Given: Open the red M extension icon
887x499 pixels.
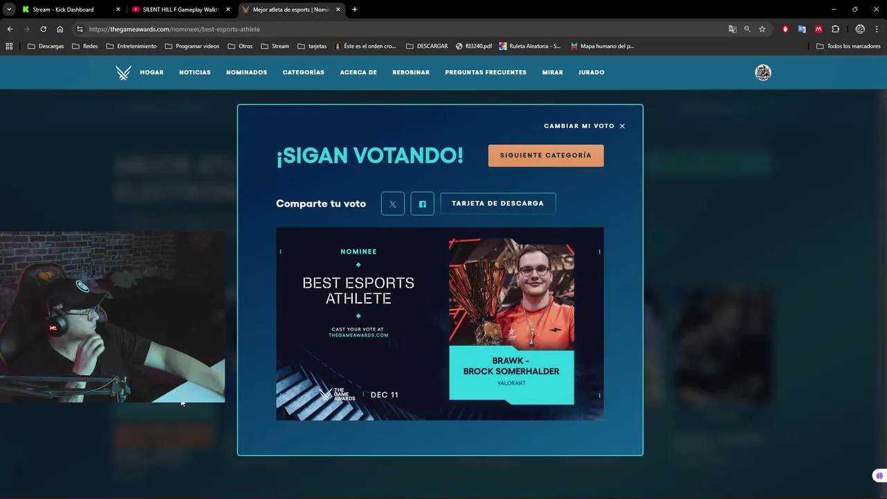Looking at the screenshot, I should 818,29.
